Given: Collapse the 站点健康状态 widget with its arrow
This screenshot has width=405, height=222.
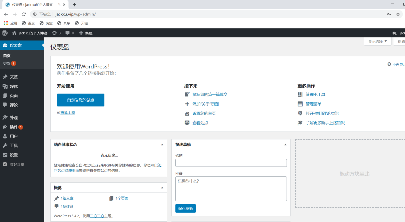Looking at the screenshot, I should pos(162,144).
